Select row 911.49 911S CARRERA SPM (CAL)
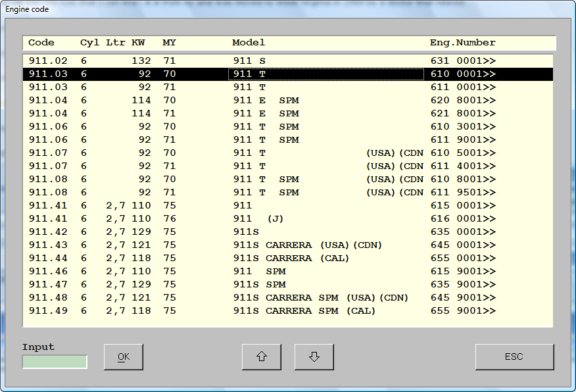The image size is (576, 392). (x=287, y=311)
